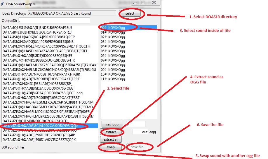Click the select directory button
Viewport: 268px width, 159px height.
[x=130, y=13]
